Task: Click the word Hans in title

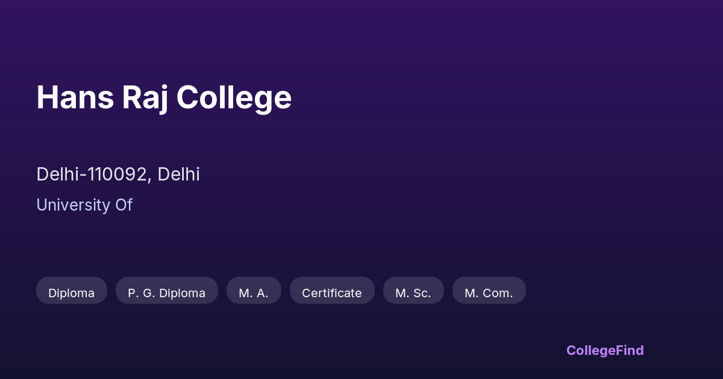Action: (75, 97)
